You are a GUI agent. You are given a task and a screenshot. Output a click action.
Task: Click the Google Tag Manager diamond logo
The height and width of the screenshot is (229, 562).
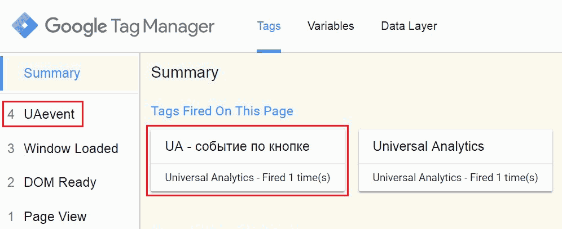(x=25, y=25)
